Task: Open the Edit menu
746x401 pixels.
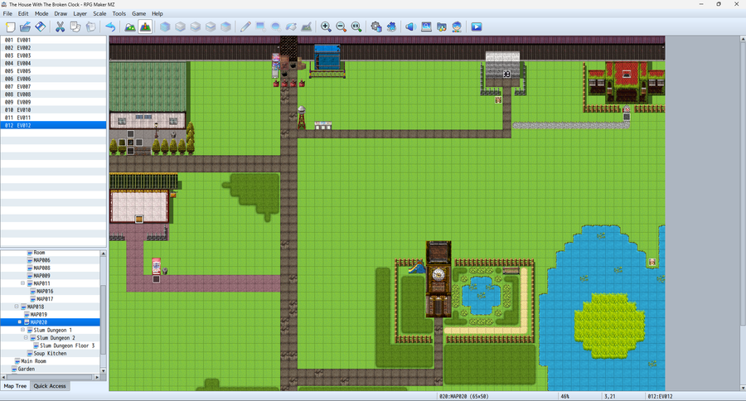Action: coord(23,14)
